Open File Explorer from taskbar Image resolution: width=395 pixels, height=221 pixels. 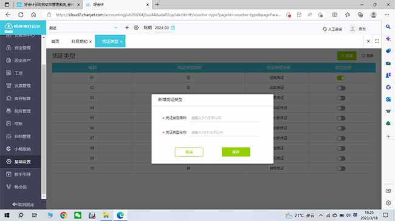(106, 215)
